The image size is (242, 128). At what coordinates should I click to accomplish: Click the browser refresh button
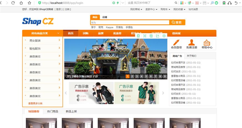pyautogui.click(x=13, y=3)
